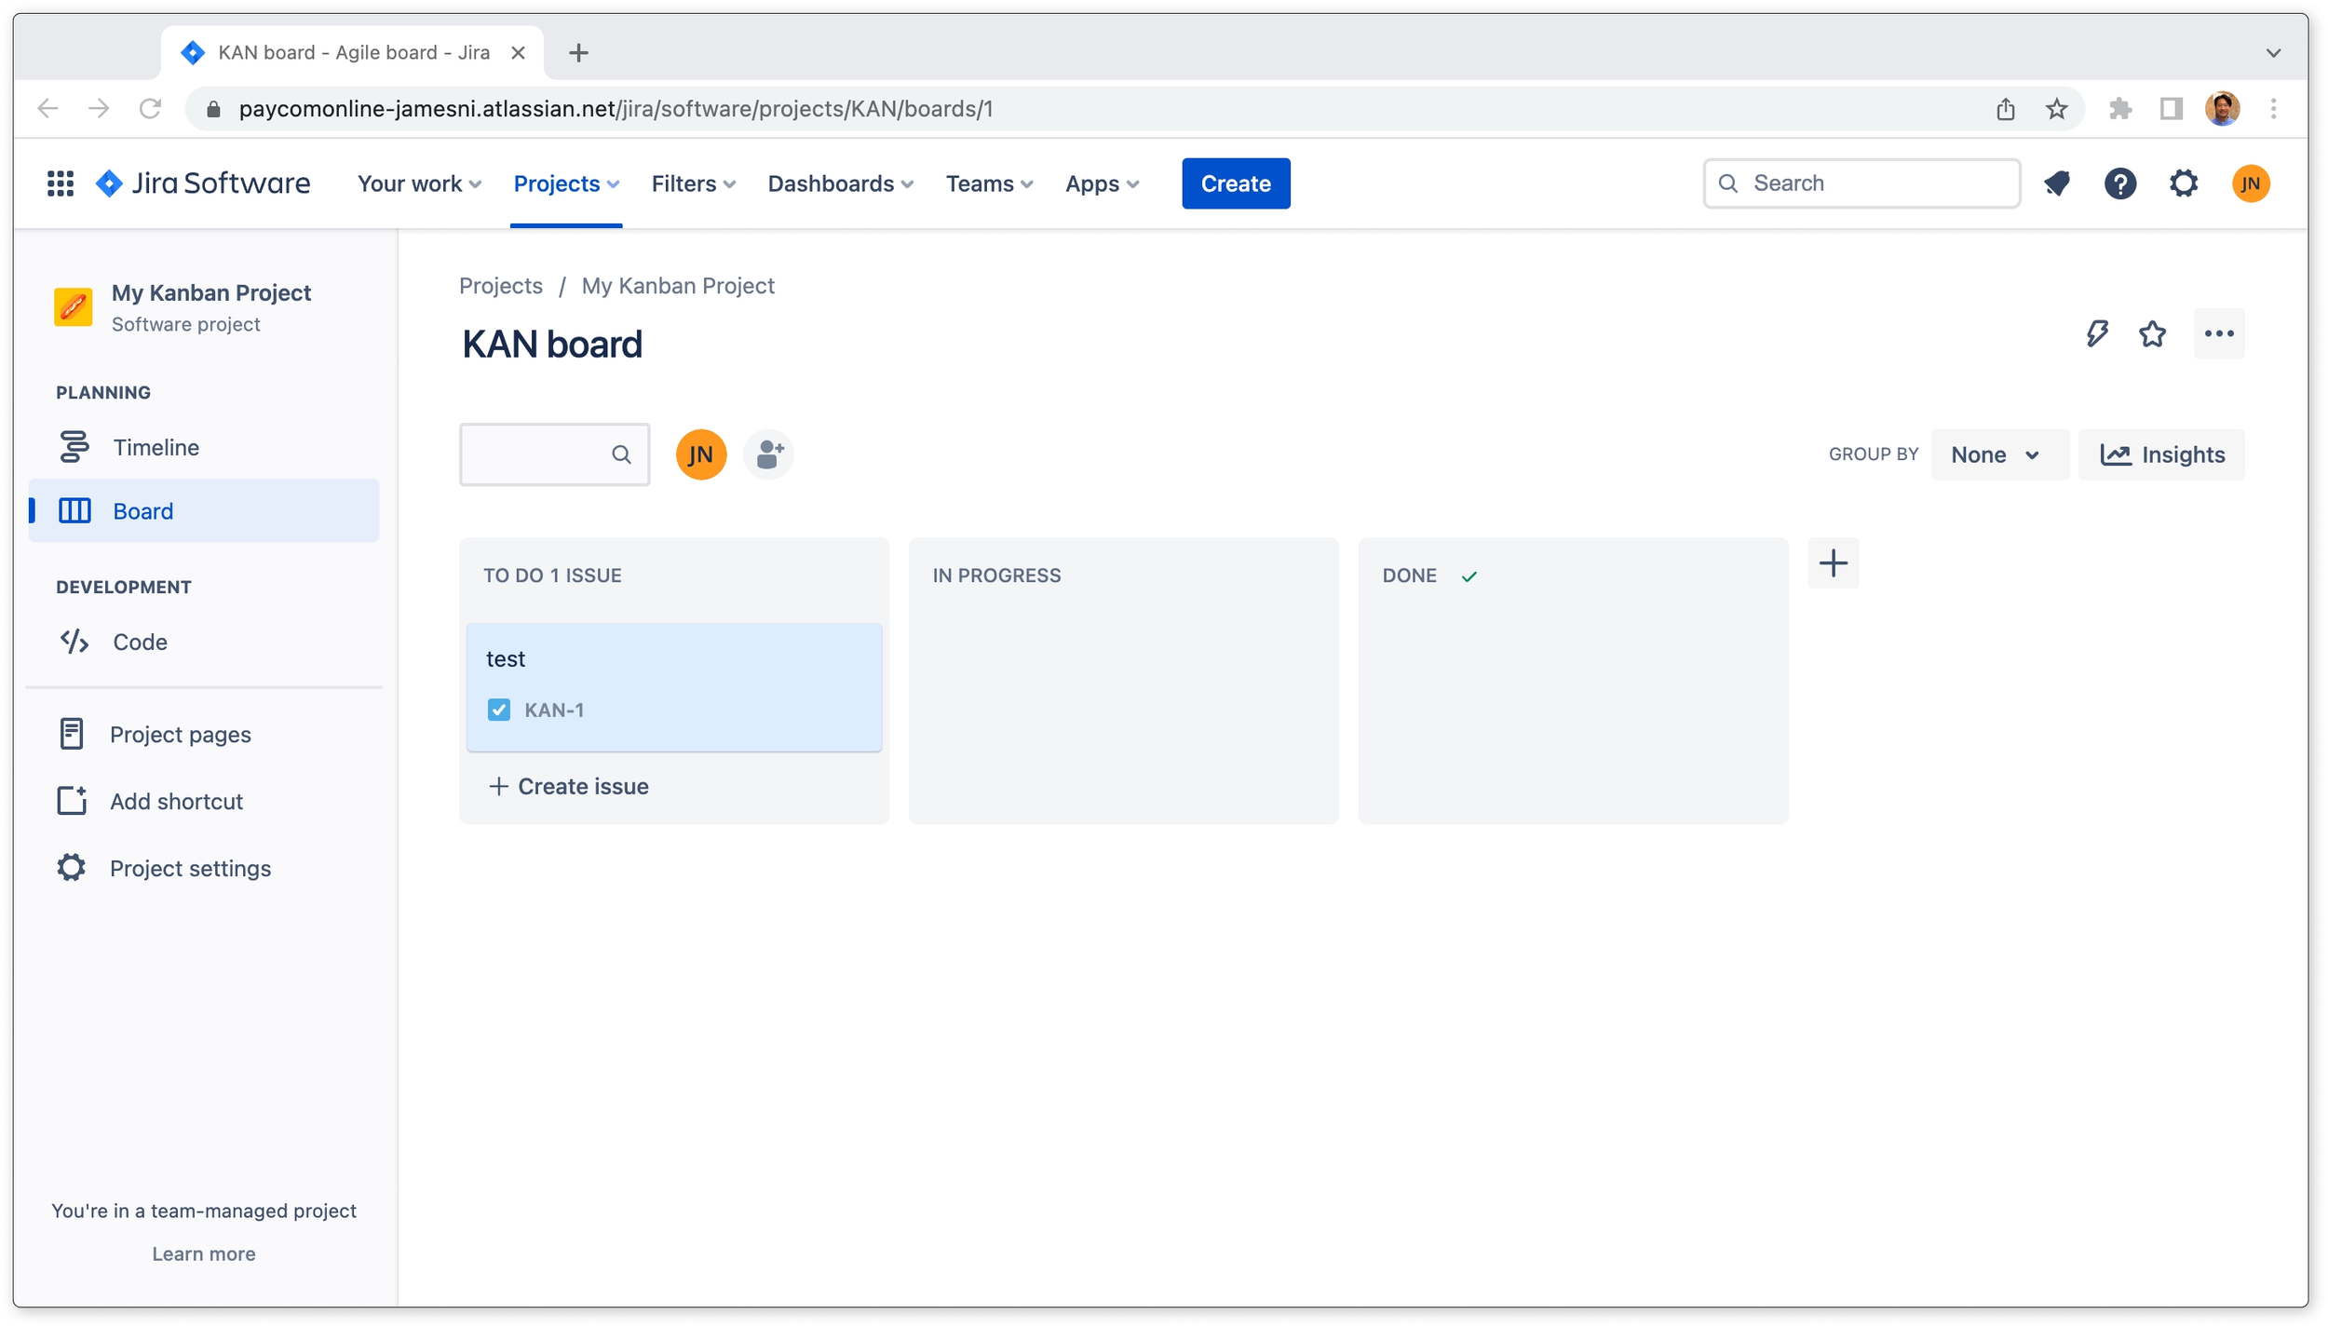The width and height of the screenshot is (2328, 1327).
Task: Star the KAN board
Action: (x=2152, y=333)
